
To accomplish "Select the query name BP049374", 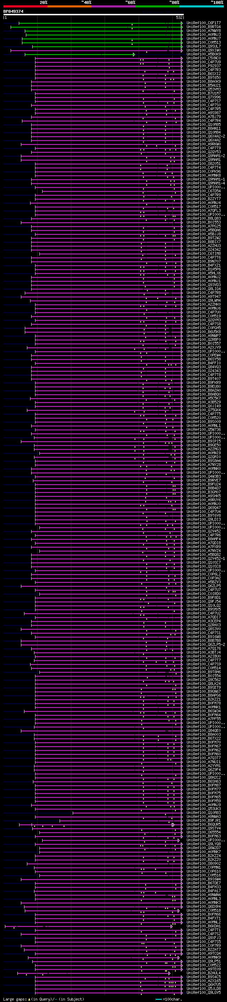I will [13, 12].
